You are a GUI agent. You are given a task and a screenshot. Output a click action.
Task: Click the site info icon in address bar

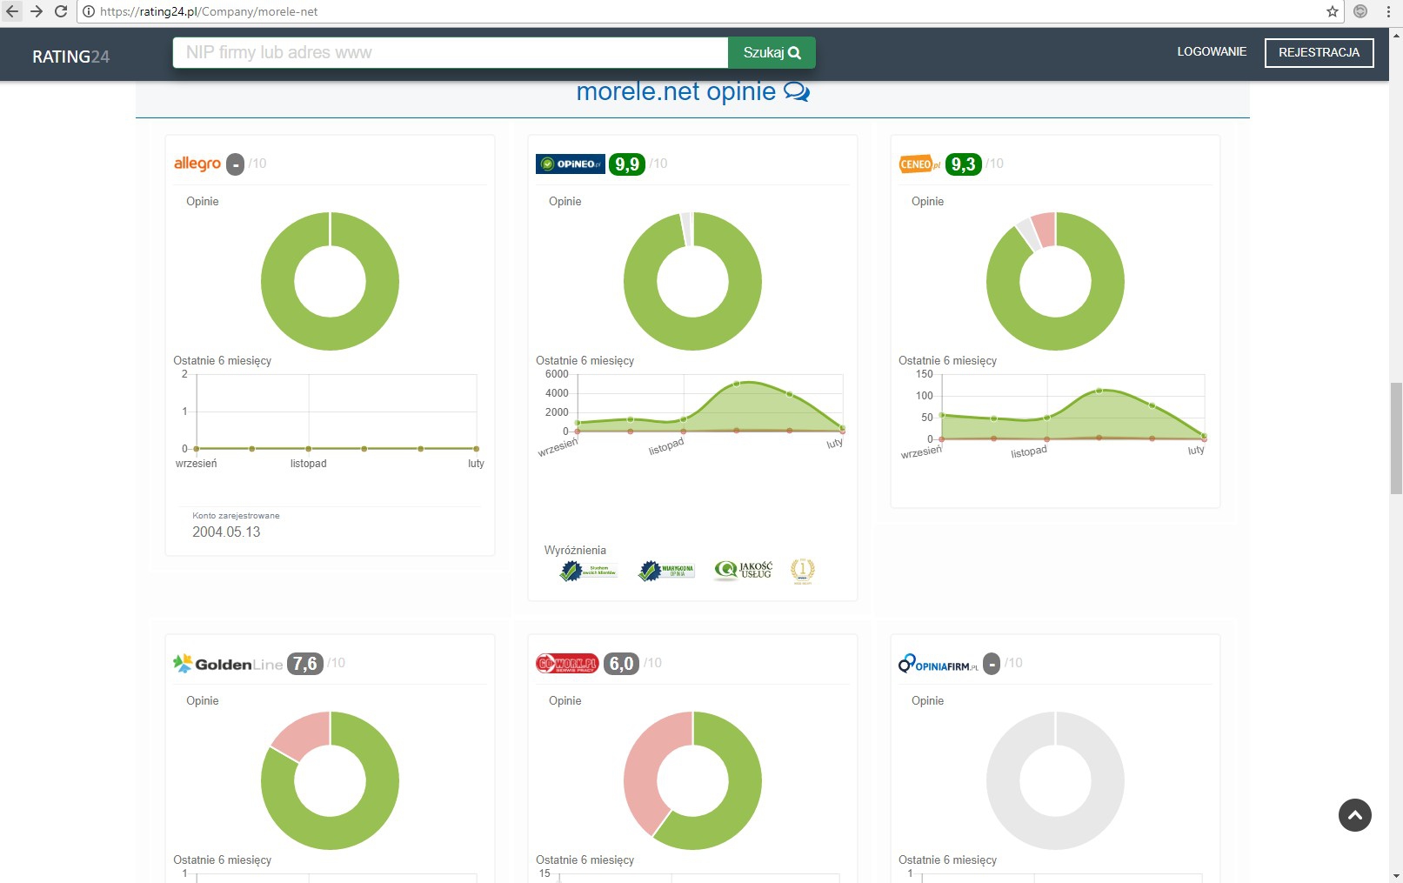(x=89, y=11)
